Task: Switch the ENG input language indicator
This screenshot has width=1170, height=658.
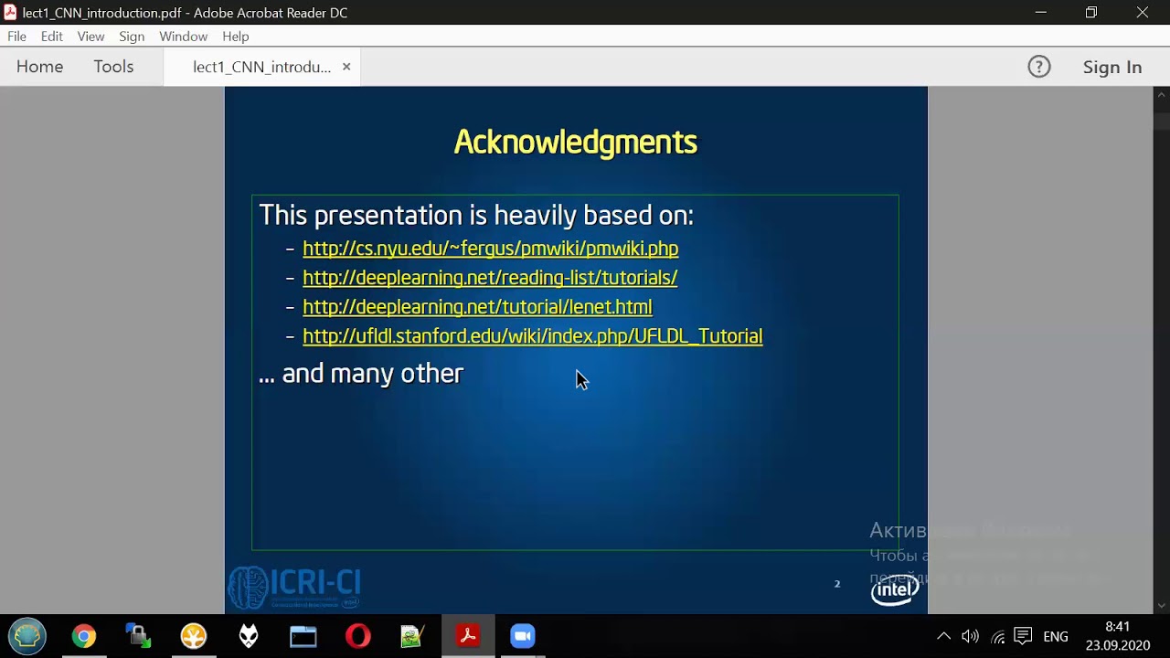Action: [x=1056, y=637]
